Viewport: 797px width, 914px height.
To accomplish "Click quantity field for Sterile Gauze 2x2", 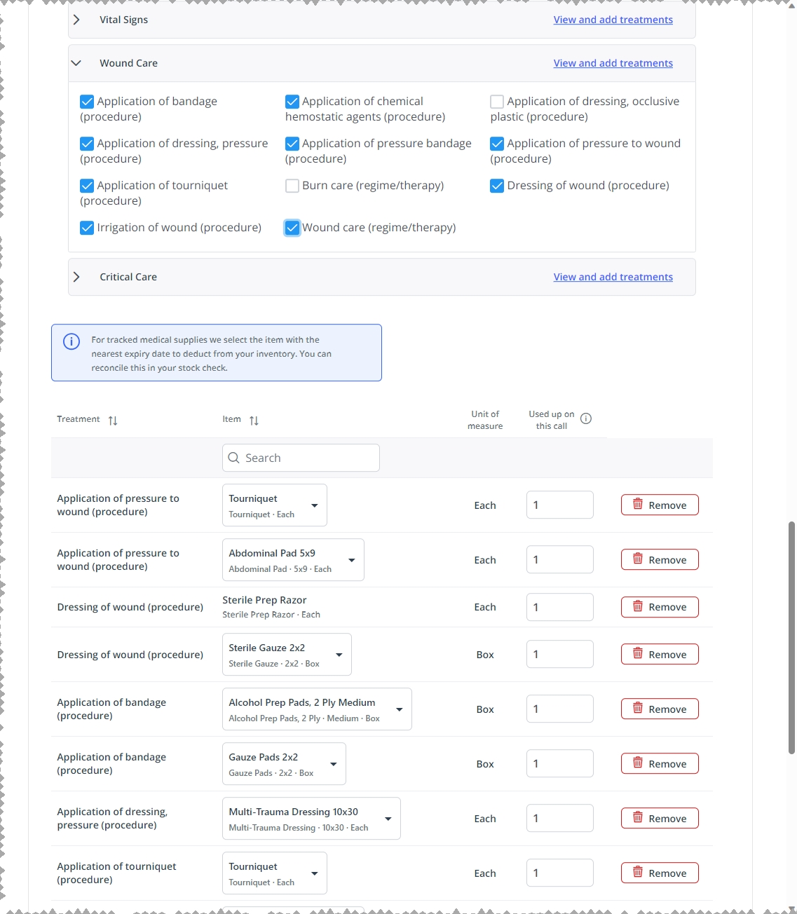I will (560, 654).
